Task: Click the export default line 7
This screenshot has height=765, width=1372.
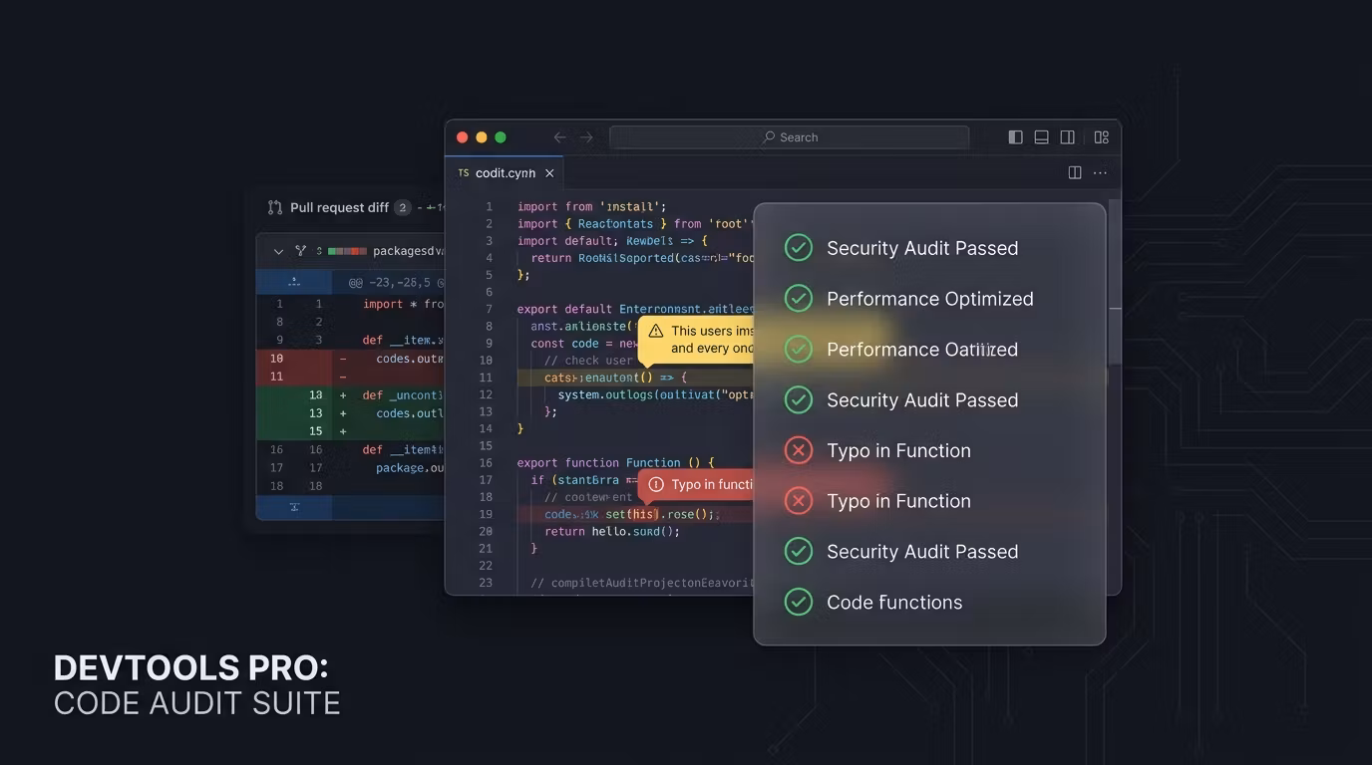Action: pos(635,309)
